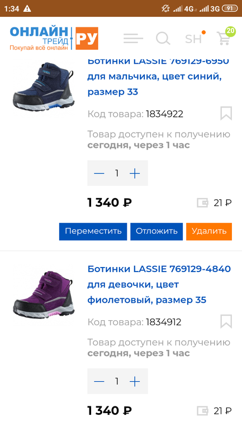
Task: Increase quantity of violet size 35 boots
Action: pyautogui.click(x=135, y=381)
